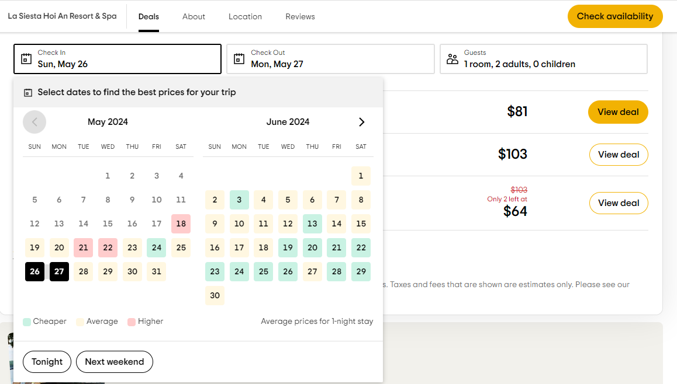The height and width of the screenshot is (384, 677).
Task: Select May 18 higher-priced date
Action: pos(181,224)
